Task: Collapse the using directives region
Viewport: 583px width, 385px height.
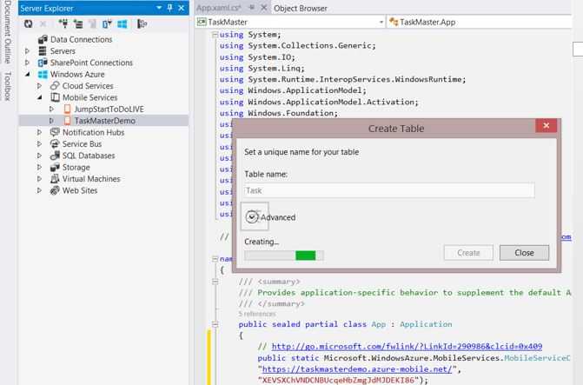Action: [x=215, y=35]
